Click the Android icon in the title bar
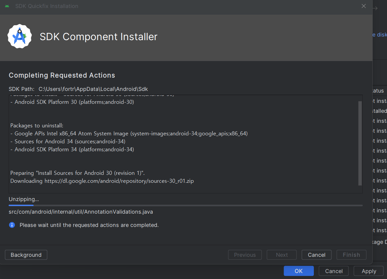Screen dimensions: 387x279 click(x=7, y=6)
